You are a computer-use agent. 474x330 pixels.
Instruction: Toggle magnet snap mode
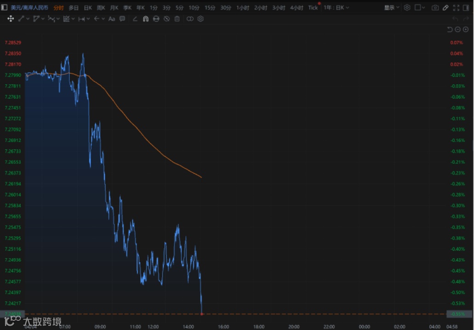[x=146, y=19]
